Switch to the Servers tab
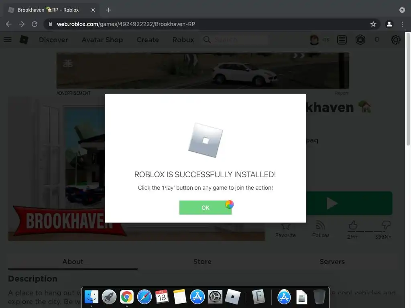This screenshot has width=411, height=308. tap(332, 261)
